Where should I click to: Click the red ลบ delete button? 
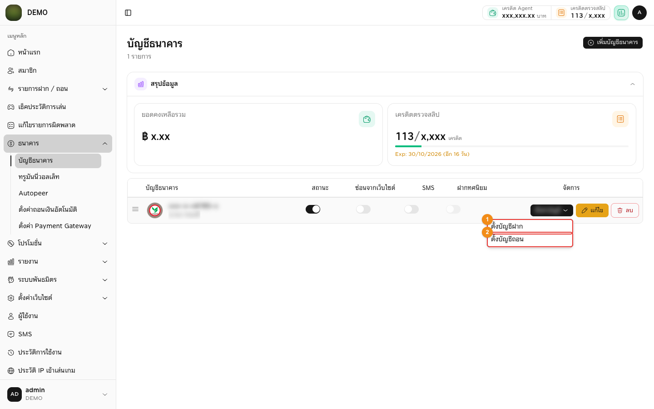pyautogui.click(x=625, y=210)
